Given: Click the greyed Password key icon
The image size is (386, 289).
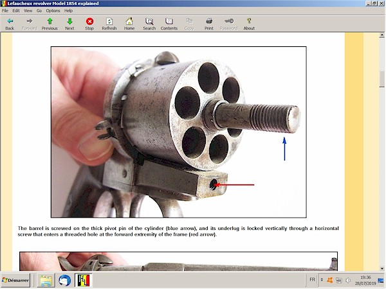Looking at the screenshot, I should [228, 24].
